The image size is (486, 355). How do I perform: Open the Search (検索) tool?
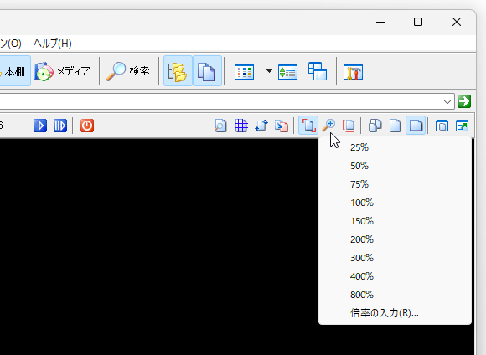pos(128,71)
